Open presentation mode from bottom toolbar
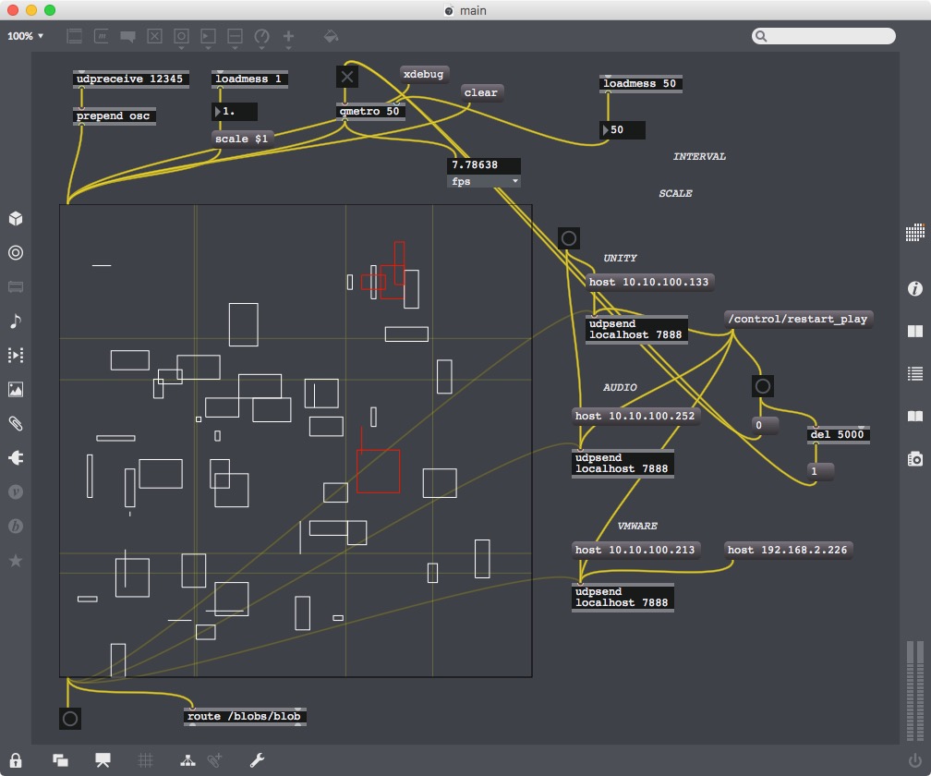This screenshot has width=931, height=776. (103, 760)
